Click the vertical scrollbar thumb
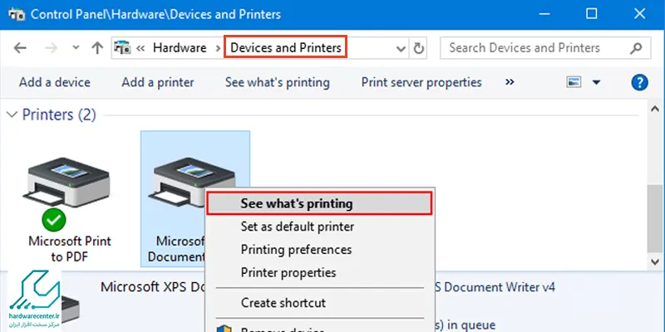This screenshot has width=665, height=332. 655,219
